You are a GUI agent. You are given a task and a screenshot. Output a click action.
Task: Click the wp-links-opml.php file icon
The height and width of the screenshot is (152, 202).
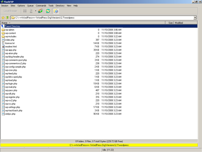pos(3,77)
